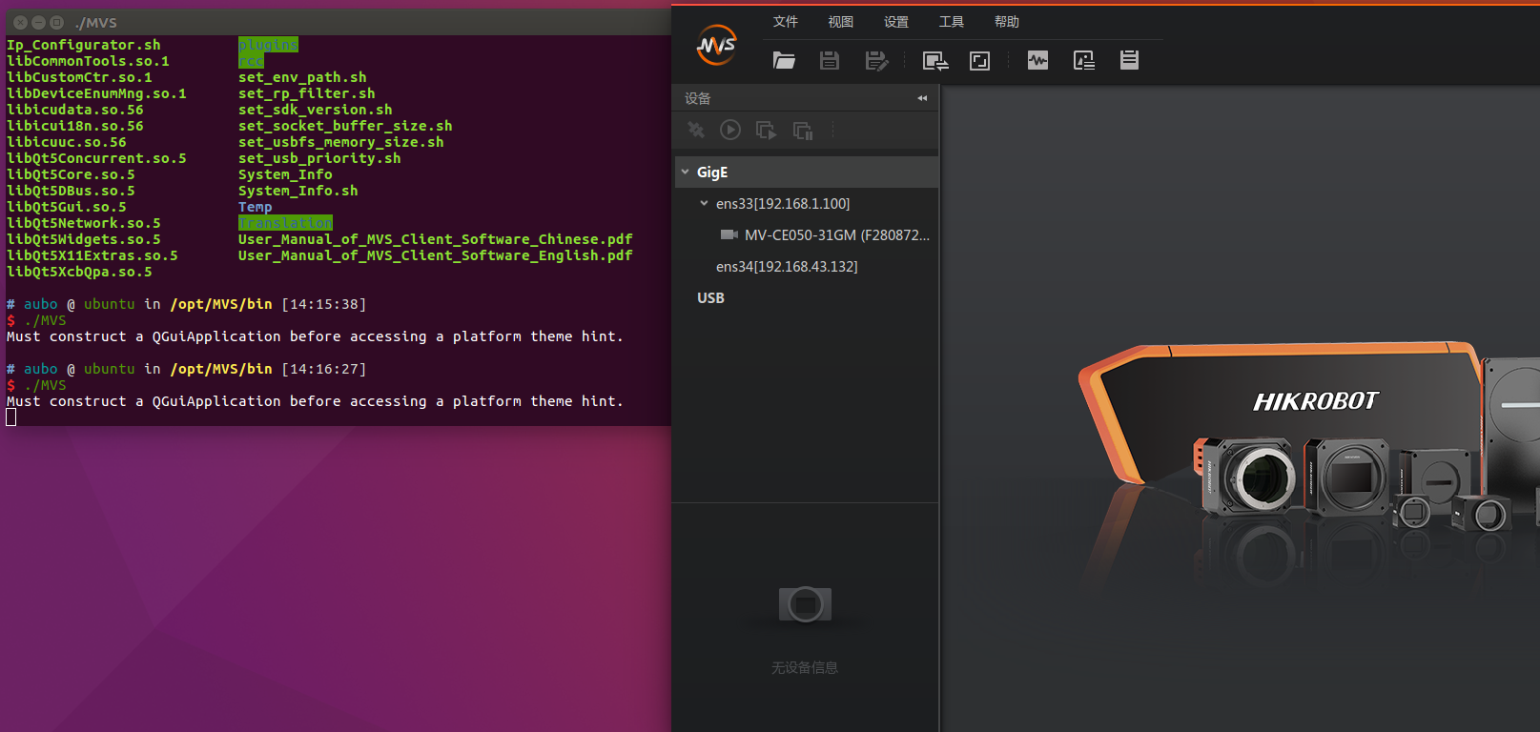The width and height of the screenshot is (1540, 732).
Task: Click the 设备 panel title
Action: [697, 98]
